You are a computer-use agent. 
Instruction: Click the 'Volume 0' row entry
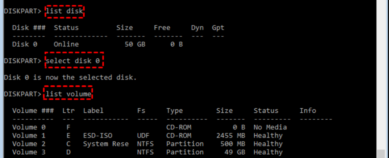(x=25, y=127)
